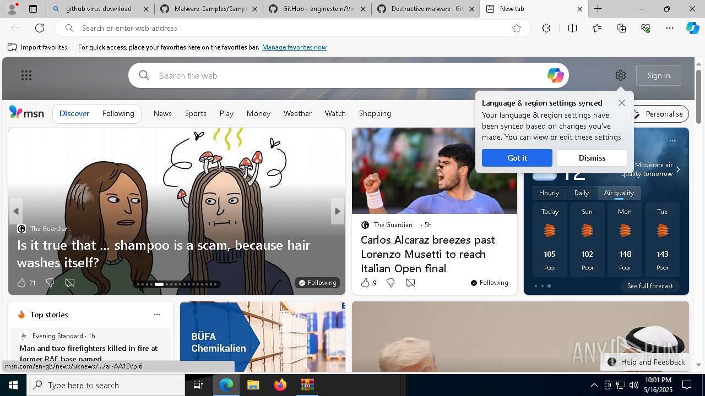Open the News section
The width and height of the screenshot is (705, 396).
pos(162,113)
